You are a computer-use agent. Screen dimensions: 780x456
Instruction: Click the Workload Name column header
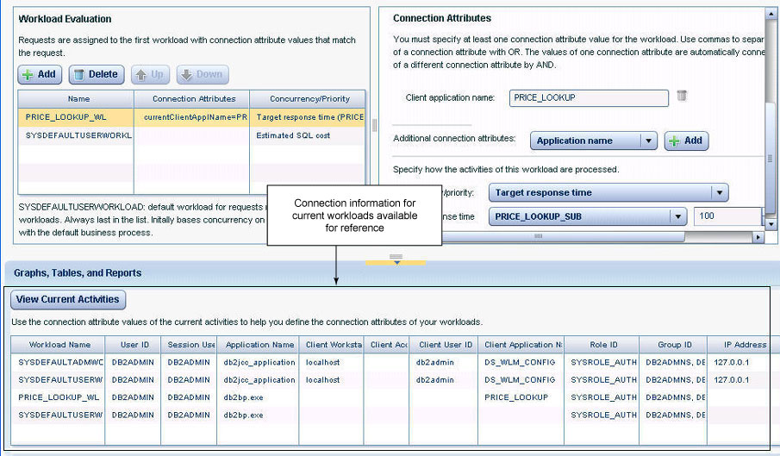point(59,345)
